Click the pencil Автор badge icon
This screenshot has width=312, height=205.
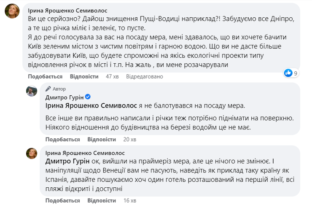(48, 89)
